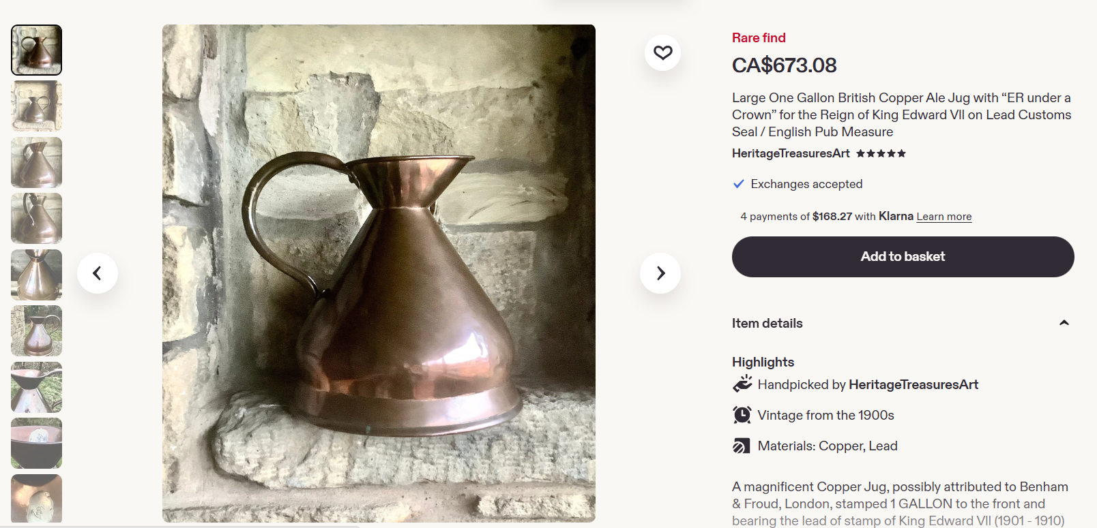
Task: Click the vintage clock icon beside 1900s
Action: [x=742, y=415]
